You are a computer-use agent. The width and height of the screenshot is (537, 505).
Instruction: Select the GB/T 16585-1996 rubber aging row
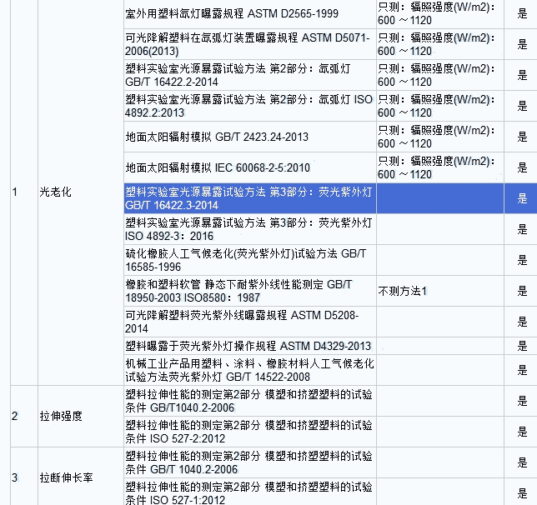coord(248,260)
